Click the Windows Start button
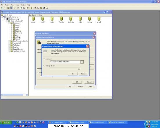This screenshot has width=160, height=128. (6, 122)
